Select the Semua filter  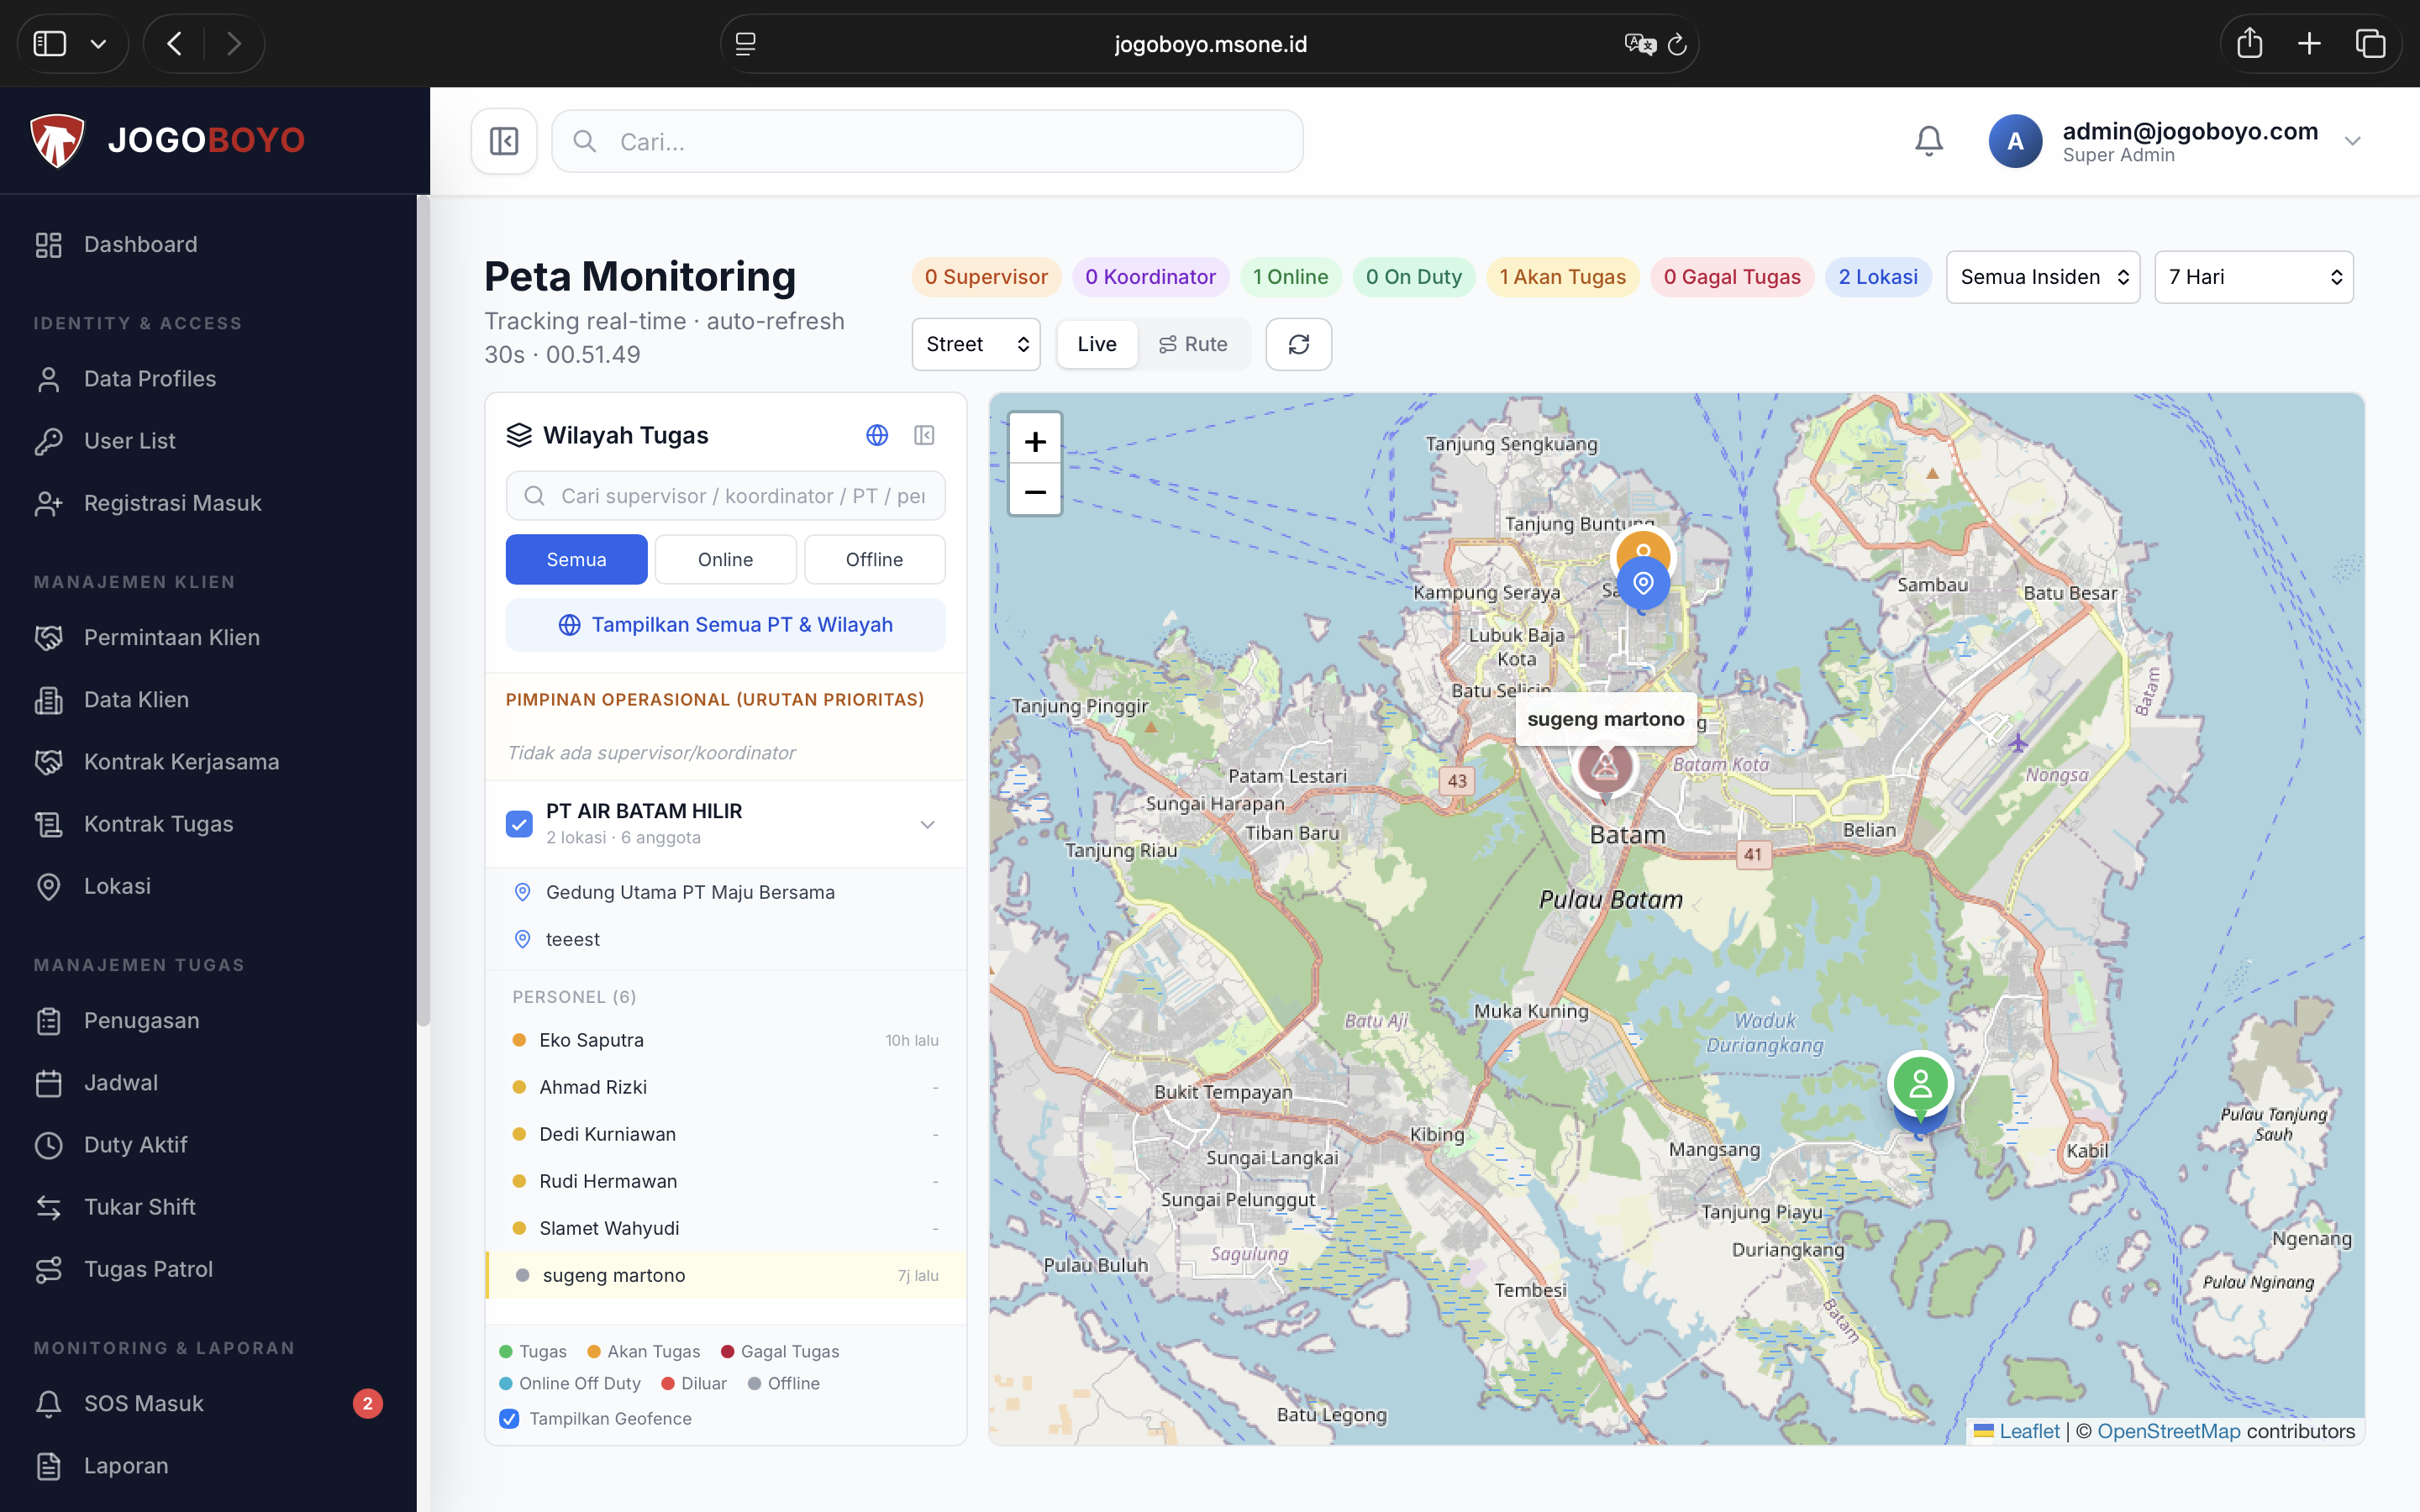point(576,559)
